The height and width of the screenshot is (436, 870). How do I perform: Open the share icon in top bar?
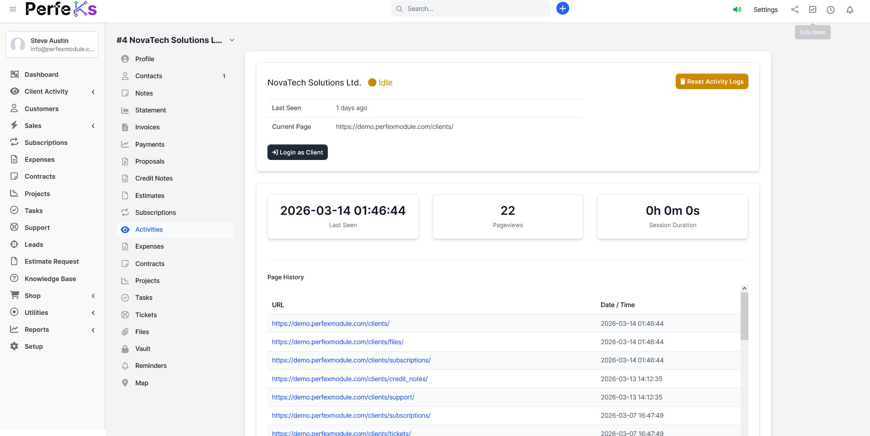[795, 10]
